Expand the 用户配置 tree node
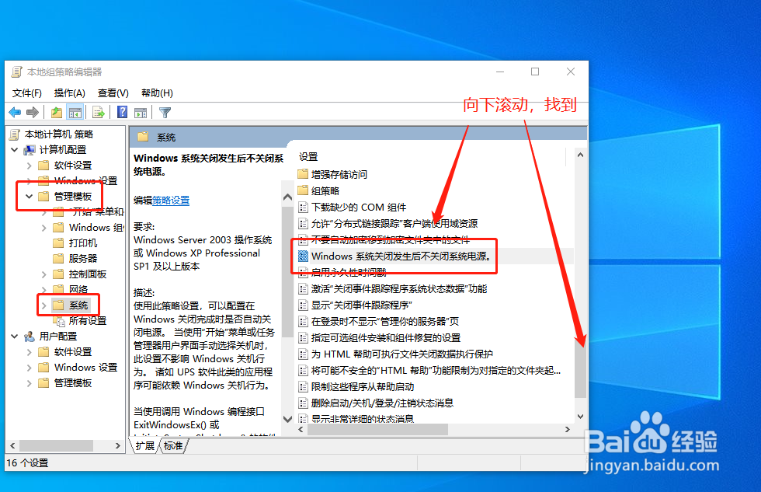The image size is (761, 492). (14, 336)
